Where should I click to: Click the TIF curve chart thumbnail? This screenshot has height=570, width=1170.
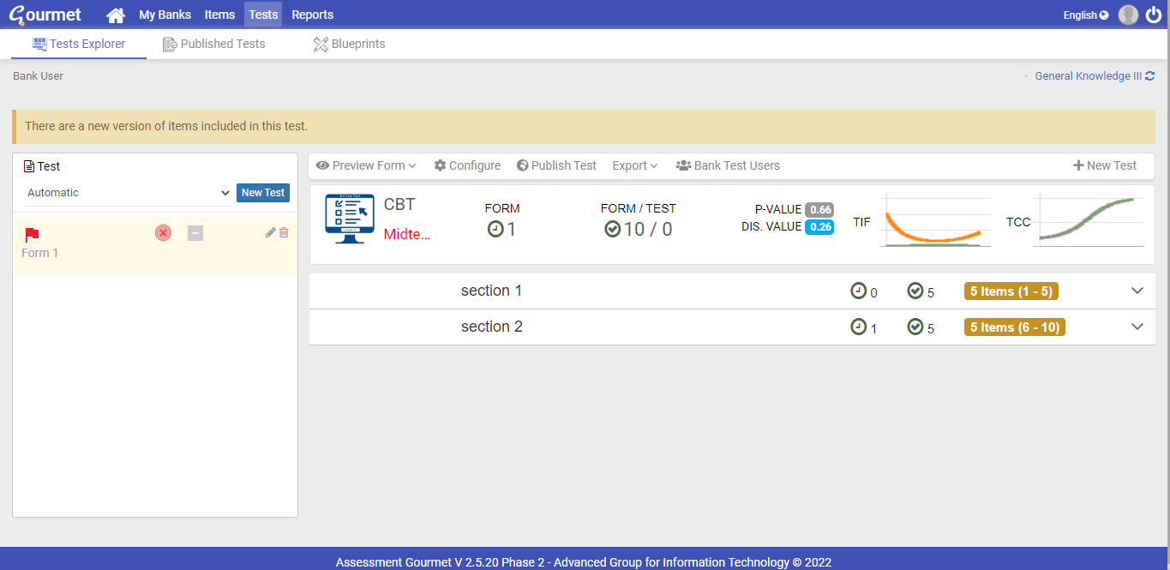[x=933, y=223]
